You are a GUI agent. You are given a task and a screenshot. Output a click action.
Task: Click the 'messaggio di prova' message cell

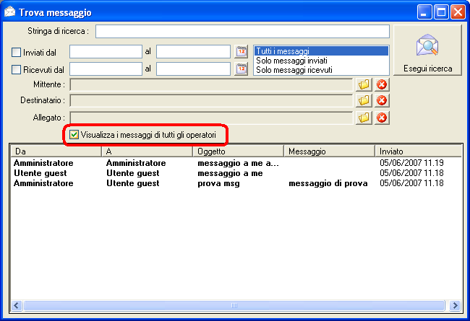[x=328, y=183]
